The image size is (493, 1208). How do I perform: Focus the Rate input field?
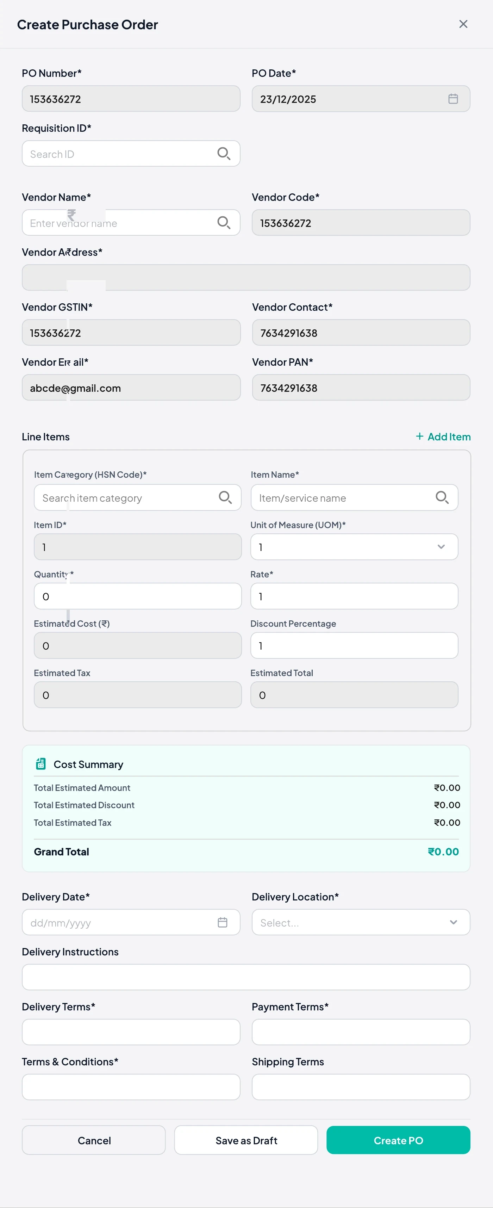click(354, 596)
